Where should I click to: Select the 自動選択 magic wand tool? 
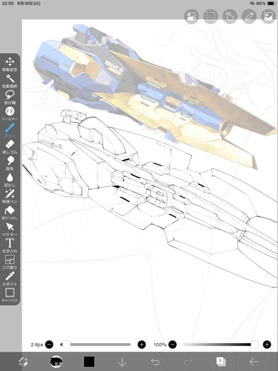click(x=10, y=81)
